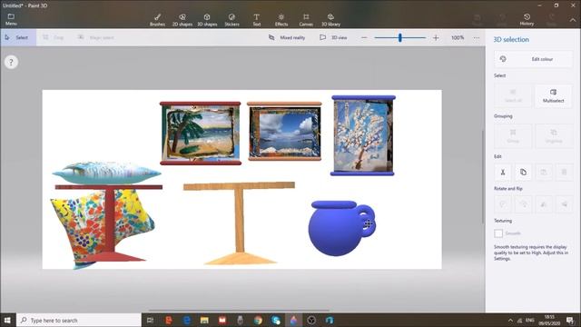Open the Brushes tool

coord(157,20)
